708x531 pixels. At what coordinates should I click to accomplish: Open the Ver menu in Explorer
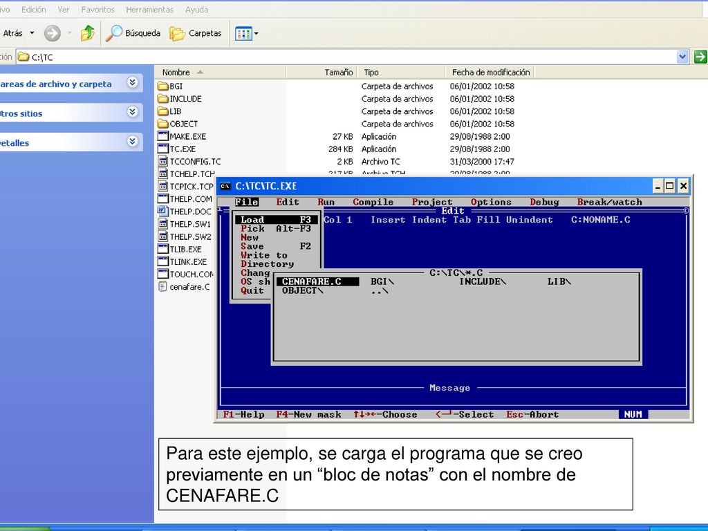pos(64,10)
